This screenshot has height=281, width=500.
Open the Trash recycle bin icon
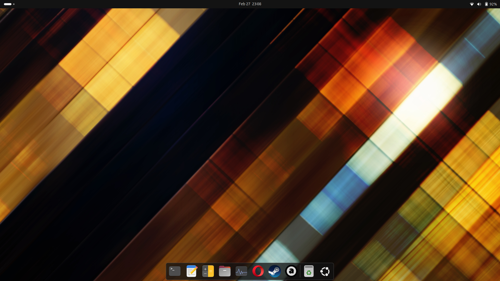pyautogui.click(x=309, y=271)
